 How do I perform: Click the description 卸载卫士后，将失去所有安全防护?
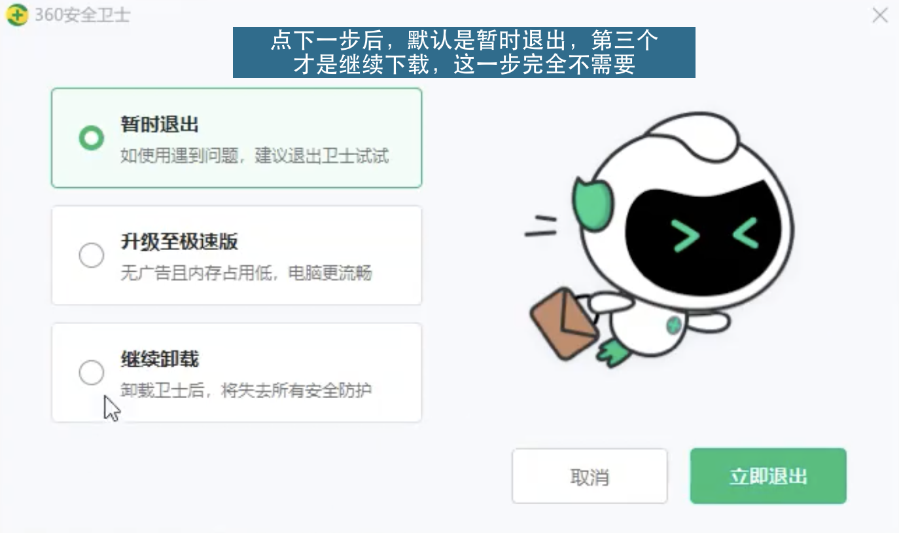coord(246,390)
